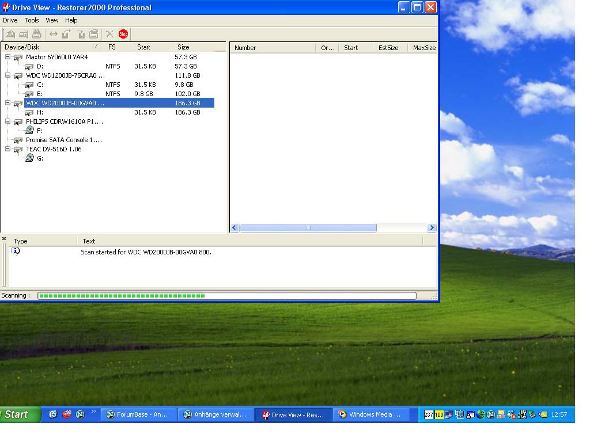Collapse the PHILIPS CDRW1610A tree node

pos(7,121)
